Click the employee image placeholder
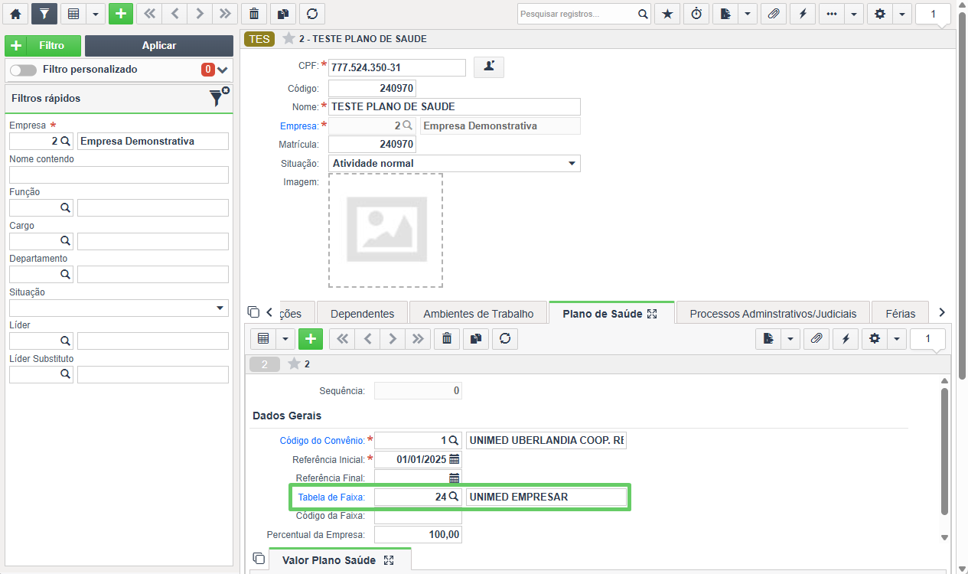The image size is (968, 574). (x=386, y=230)
